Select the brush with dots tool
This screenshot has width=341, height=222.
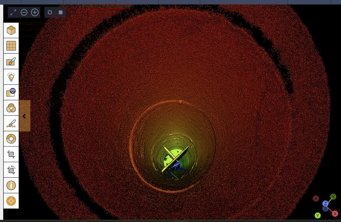tap(11, 123)
